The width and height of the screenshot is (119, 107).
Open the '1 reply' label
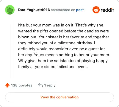pyautogui.click(x=50, y=85)
